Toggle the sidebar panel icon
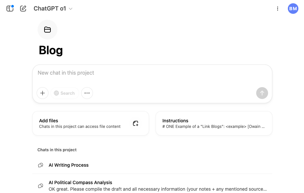 pos(10,9)
